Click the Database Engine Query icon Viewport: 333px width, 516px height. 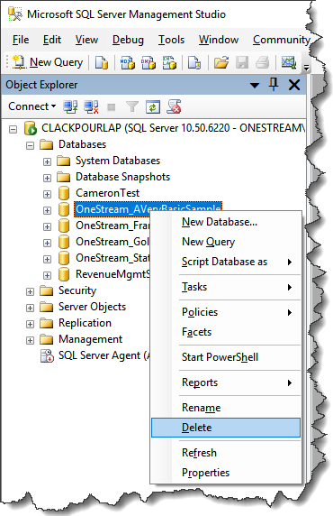[x=102, y=62]
